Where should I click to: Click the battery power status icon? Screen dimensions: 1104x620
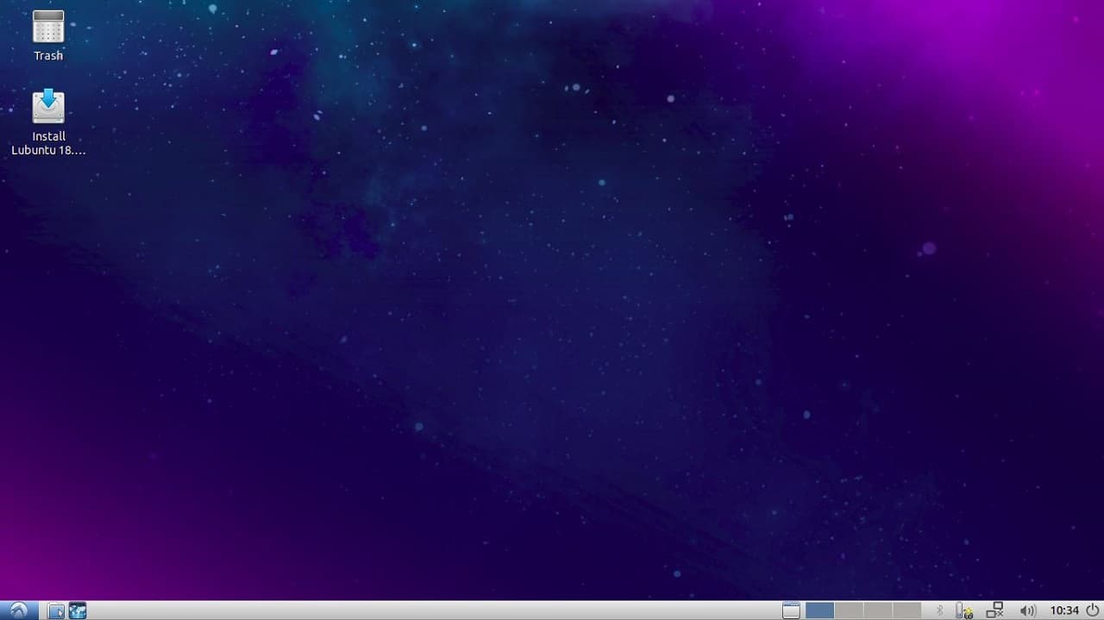click(x=963, y=611)
